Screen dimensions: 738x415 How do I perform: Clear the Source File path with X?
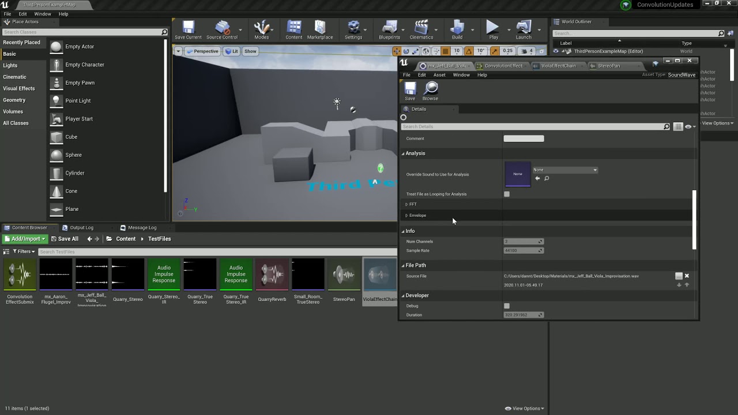[x=687, y=276]
